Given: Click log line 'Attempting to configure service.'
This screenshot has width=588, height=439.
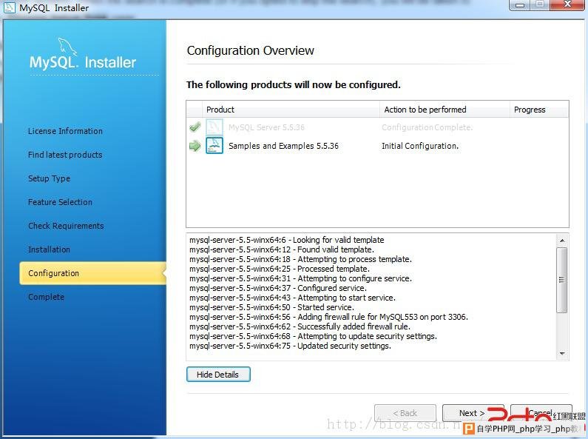Looking at the screenshot, I should (300, 278).
